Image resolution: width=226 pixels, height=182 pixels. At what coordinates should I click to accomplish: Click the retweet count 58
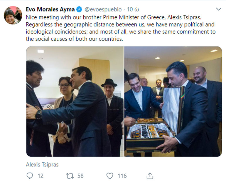pos(80,176)
